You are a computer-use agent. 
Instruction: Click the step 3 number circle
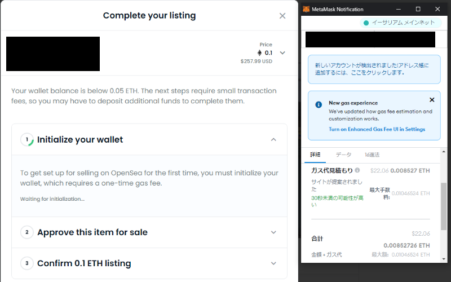click(x=27, y=263)
